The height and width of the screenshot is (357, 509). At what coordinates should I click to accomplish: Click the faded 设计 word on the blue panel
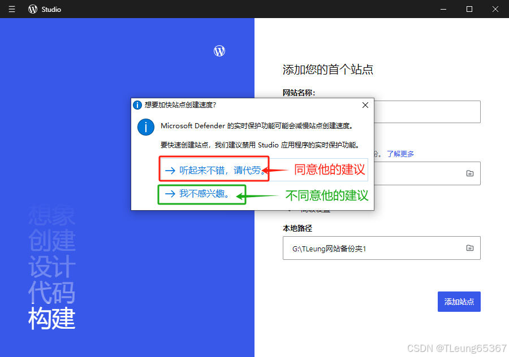point(51,267)
